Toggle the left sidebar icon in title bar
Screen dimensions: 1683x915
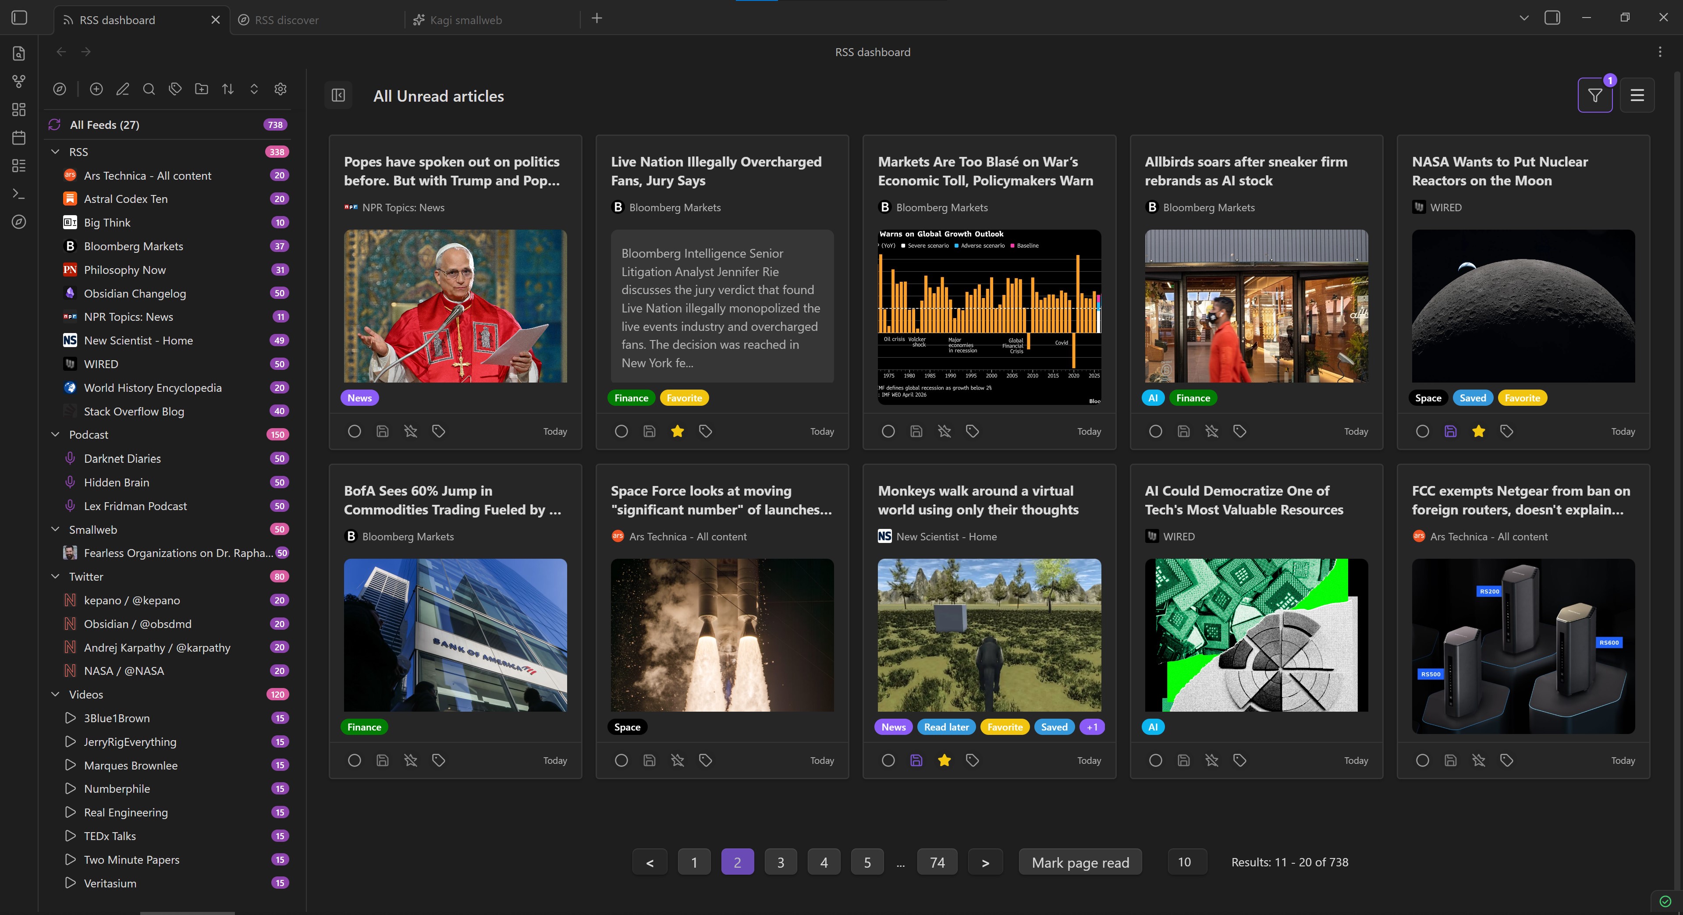pyautogui.click(x=20, y=18)
